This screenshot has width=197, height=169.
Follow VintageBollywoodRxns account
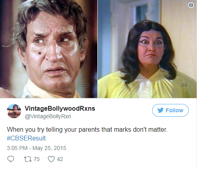[170, 110]
